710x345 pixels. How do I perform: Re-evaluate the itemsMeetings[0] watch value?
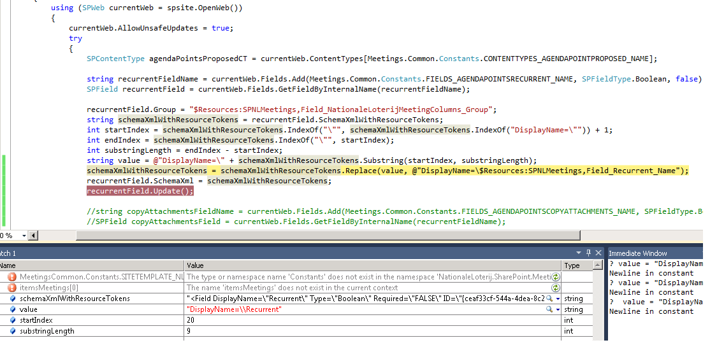pos(556,288)
